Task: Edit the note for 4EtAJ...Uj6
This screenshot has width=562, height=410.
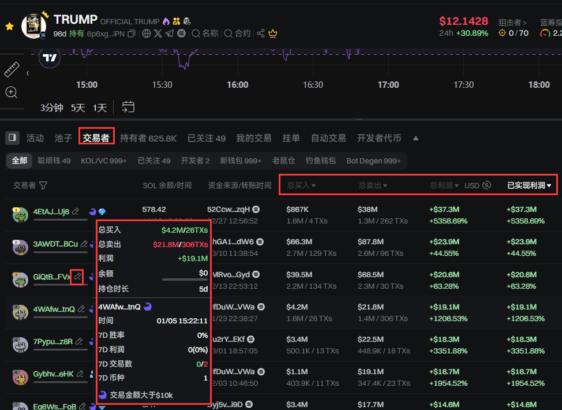Action: [75, 211]
